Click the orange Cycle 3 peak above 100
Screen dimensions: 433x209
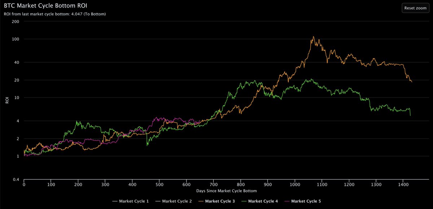pos(313,37)
